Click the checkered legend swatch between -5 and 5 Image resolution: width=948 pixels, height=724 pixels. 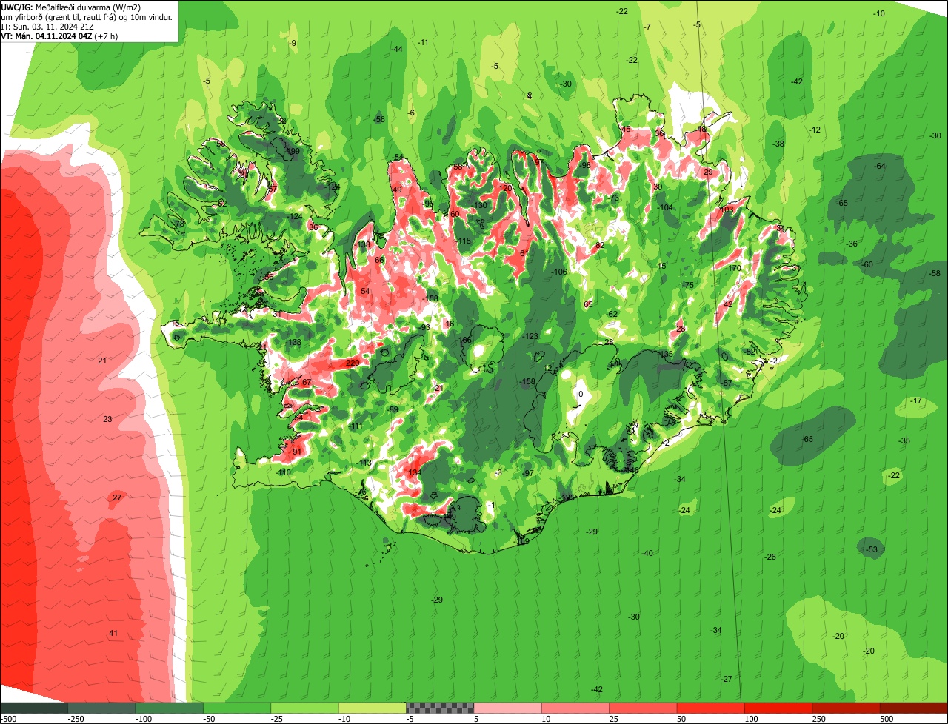tap(440, 708)
